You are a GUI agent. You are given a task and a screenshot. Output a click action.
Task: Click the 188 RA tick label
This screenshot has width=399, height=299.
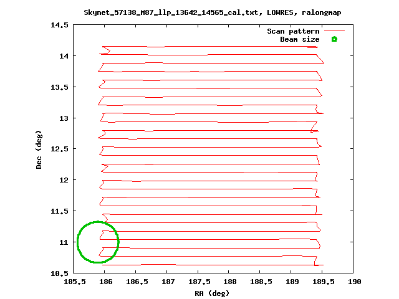click(x=230, y=282)
